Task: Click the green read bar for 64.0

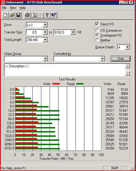Action: tap(38, 120)
